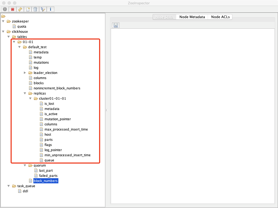
Task: Select the is_active node
Action: coord(51,114)
